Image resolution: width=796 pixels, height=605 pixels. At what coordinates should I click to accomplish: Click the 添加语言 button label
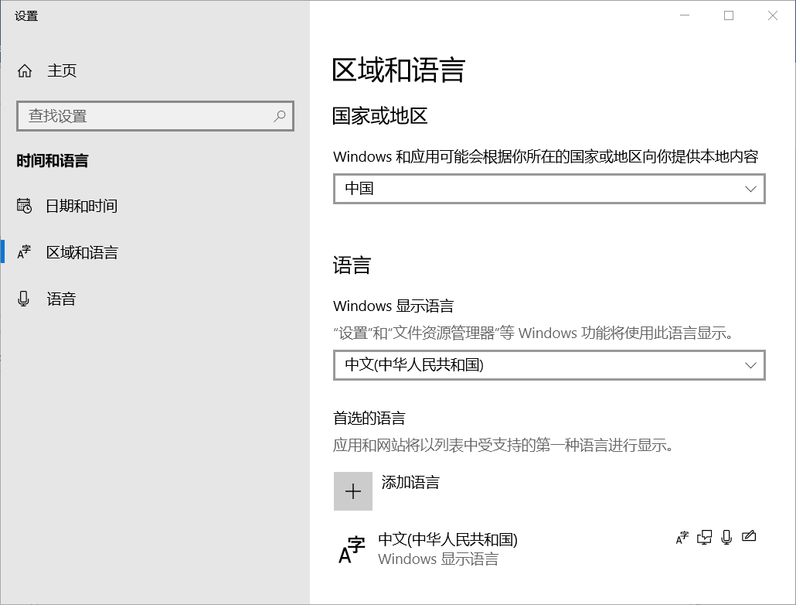pyautogui.click(x=410, y=483)
